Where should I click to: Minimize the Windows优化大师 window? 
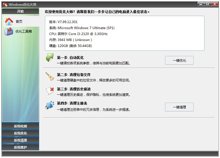(x=201, y=4)
